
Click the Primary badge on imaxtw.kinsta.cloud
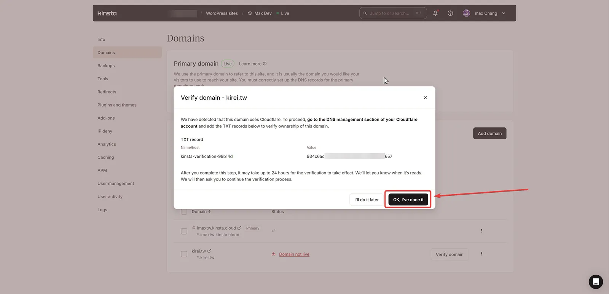253,228
